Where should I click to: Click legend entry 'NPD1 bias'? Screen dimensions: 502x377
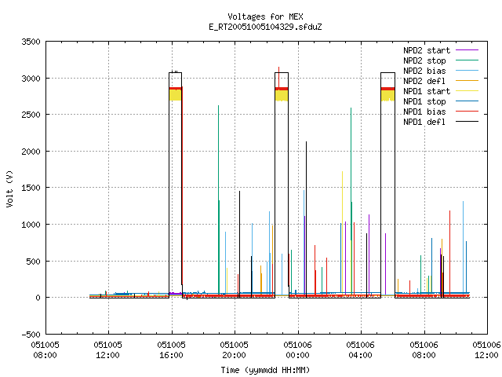coord(424,112)
